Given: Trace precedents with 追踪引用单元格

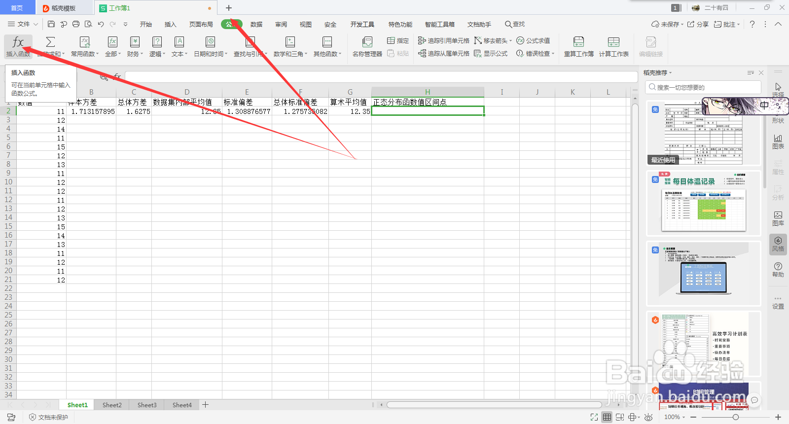Looking at the screenshot, I should pos(443,40).
